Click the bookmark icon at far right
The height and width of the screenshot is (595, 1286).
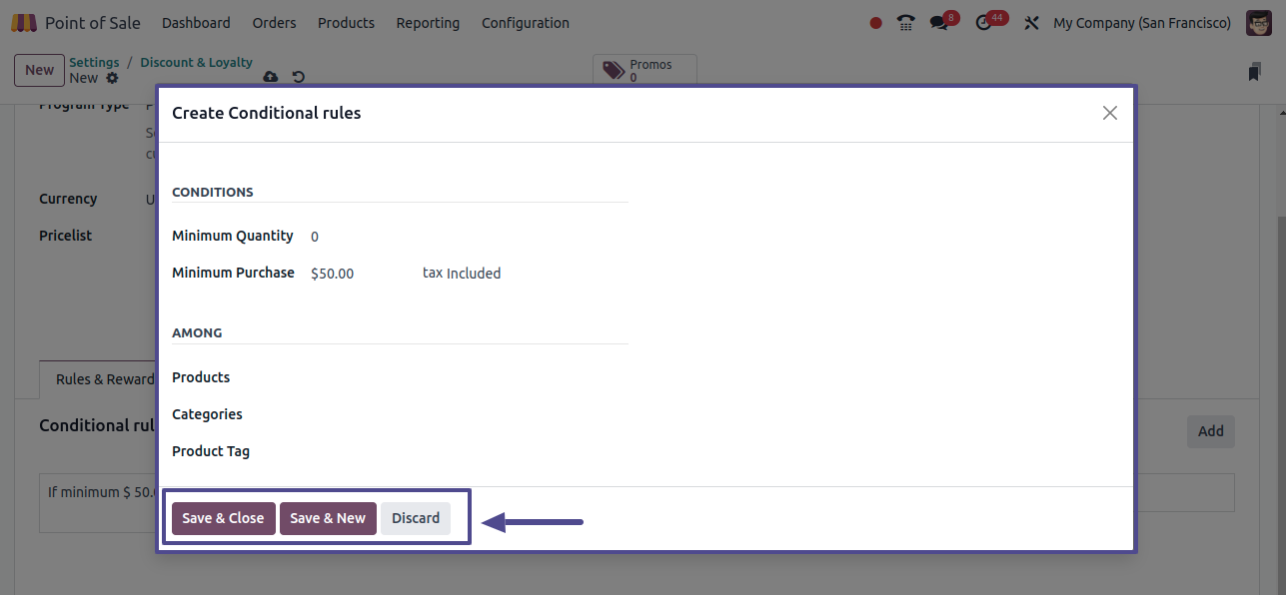click(x=1254, y=72)
